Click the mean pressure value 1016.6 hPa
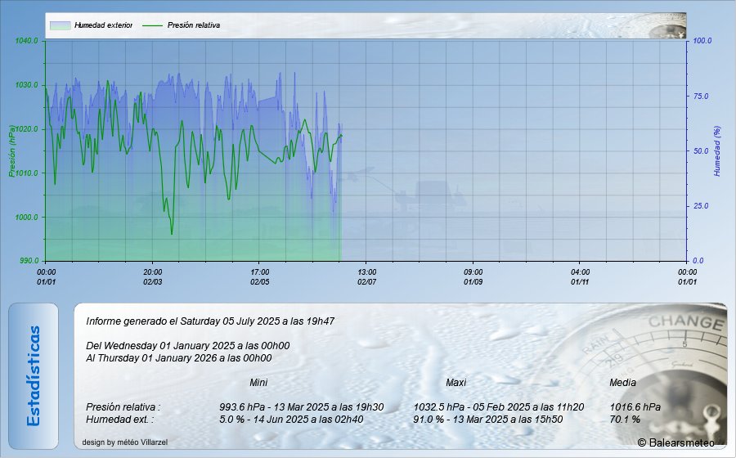736x458 pixels. [635, 406]
